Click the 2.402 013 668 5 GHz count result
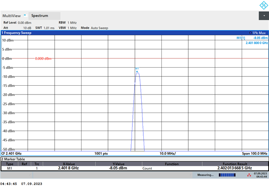The width and height of the screenshot is (269, 189). pos(235,168)
